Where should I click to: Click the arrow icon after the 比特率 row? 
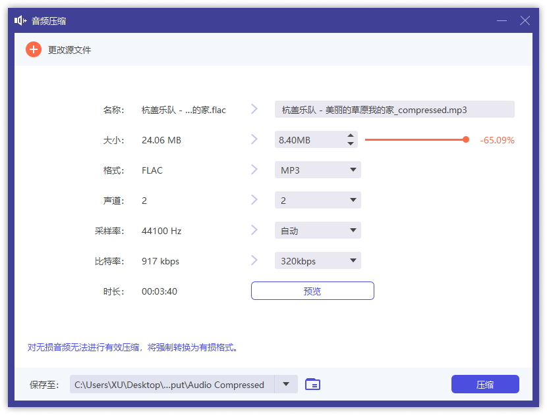tap(254, 260)
